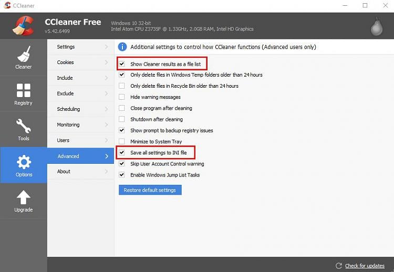Click the CCleaner logo in header
Image resolution: width=394 pixels, height=272 pixels.
click(x=23, y=26)
